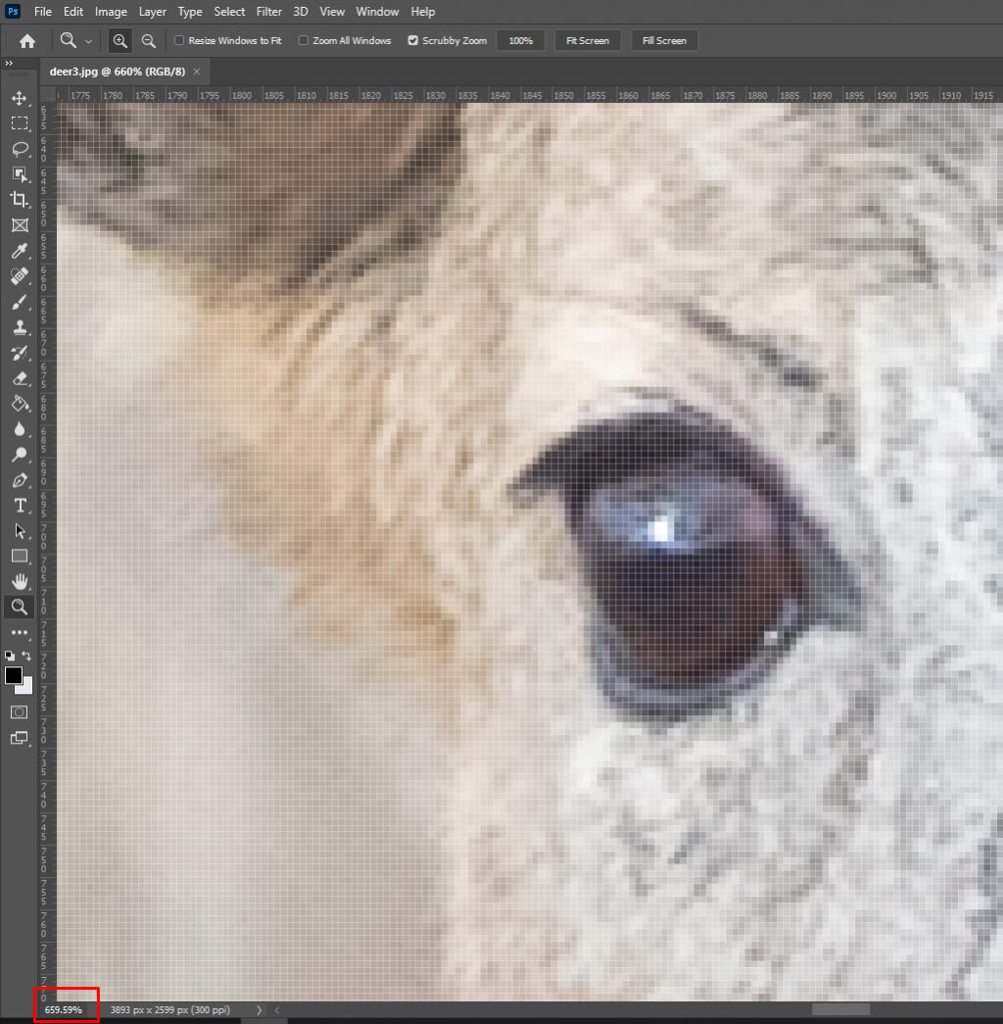Select the Clone Stamp tool
Image resolution: width=1003 pixels, height=1024 pixels.
pos(19,327)
